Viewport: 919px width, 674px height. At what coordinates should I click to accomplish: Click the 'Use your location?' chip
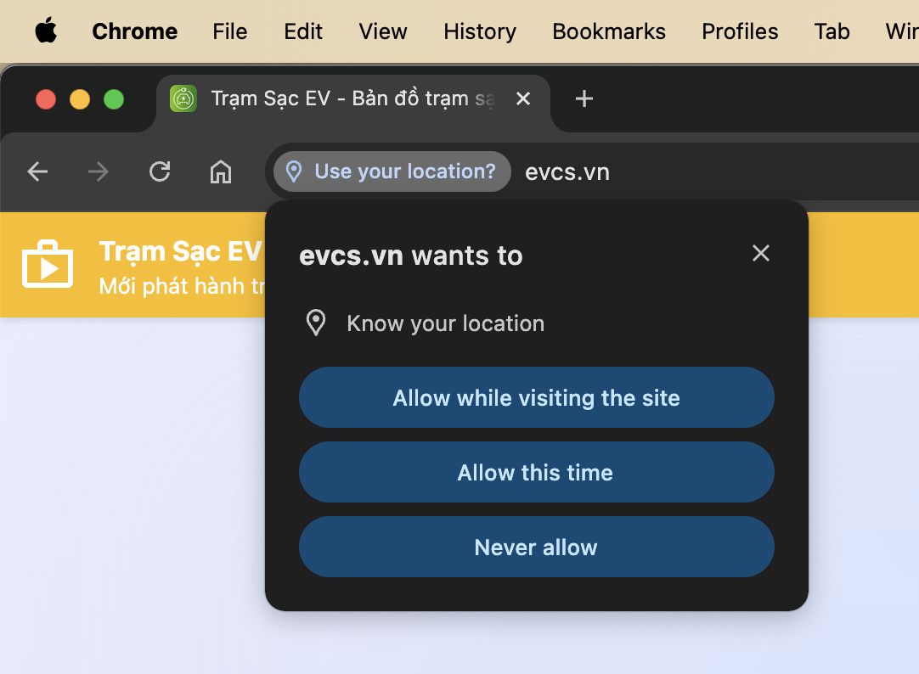tap(392, 171)
